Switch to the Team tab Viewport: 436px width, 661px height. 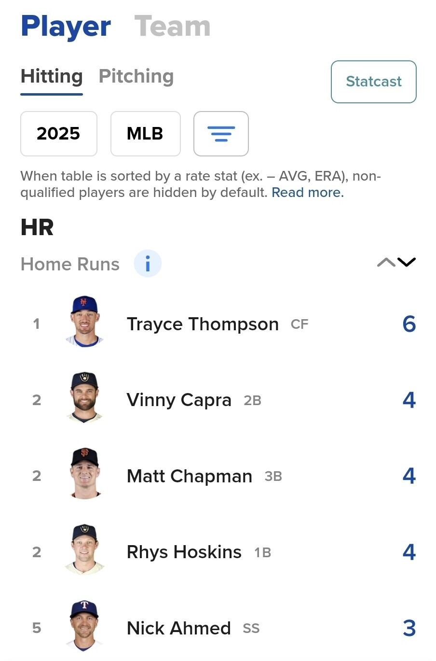[x=172, y=26]
